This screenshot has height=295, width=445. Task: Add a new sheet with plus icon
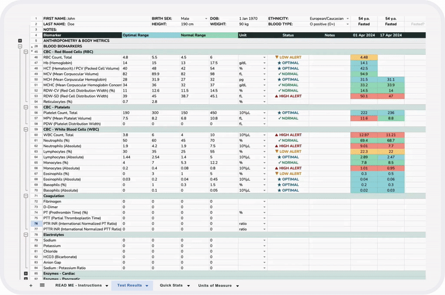tap(31, 286)
